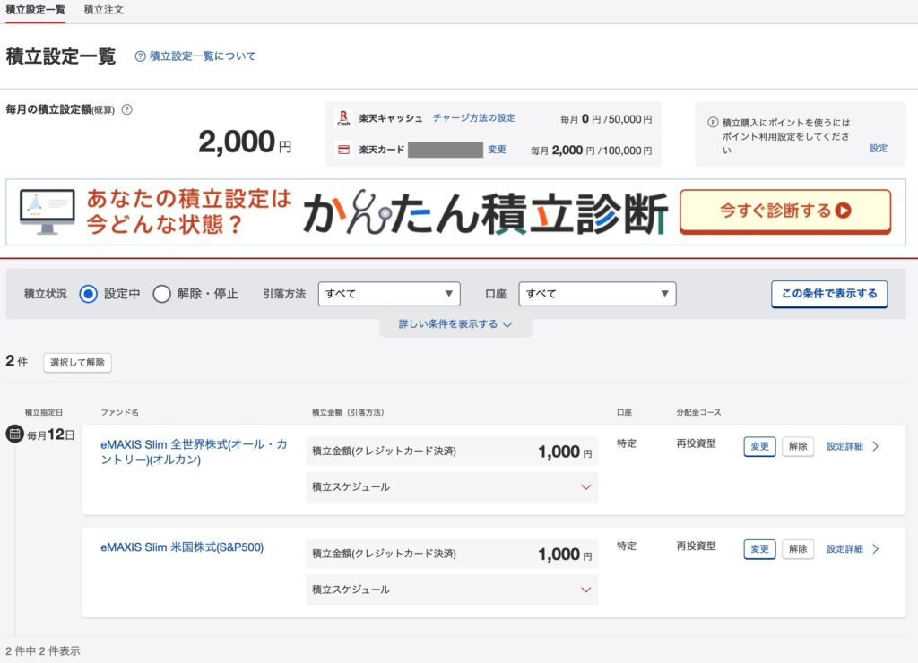Click the 楽天キャッシュ logo icon
This screenshot has width=918, height=663.
pyautogui.click(x=342, y=118)
